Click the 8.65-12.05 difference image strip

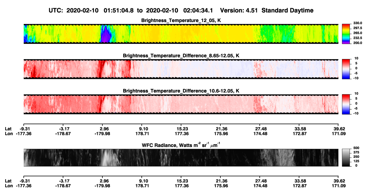[x=181, y=69]
